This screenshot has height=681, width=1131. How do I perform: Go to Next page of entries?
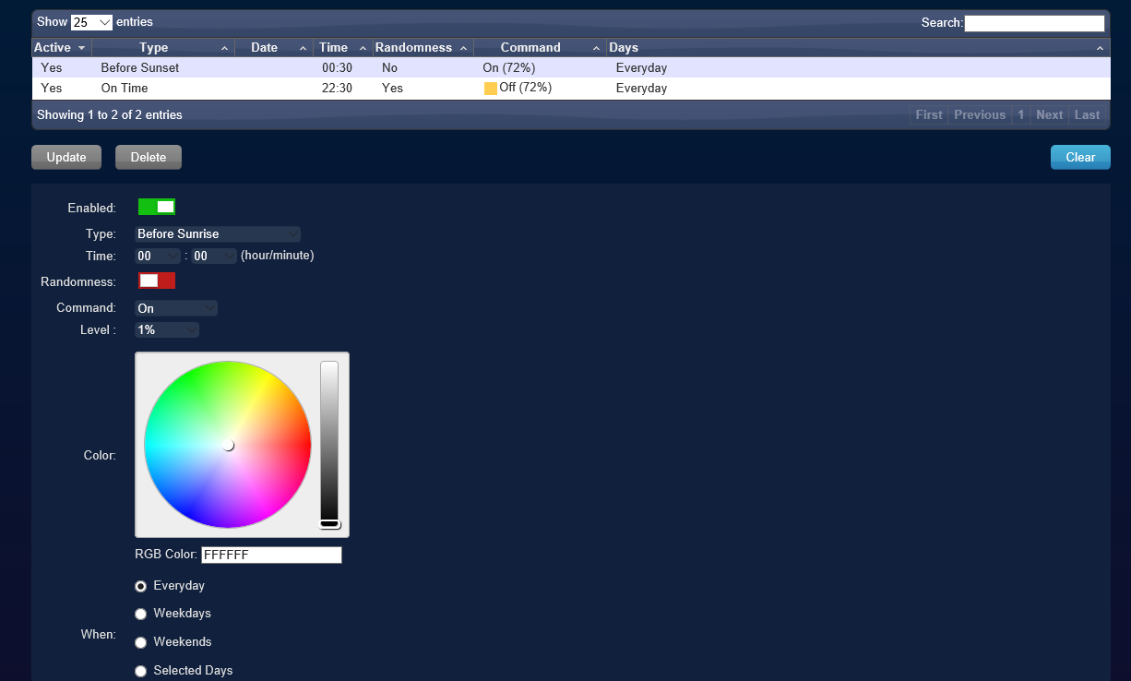point(1050,115)
